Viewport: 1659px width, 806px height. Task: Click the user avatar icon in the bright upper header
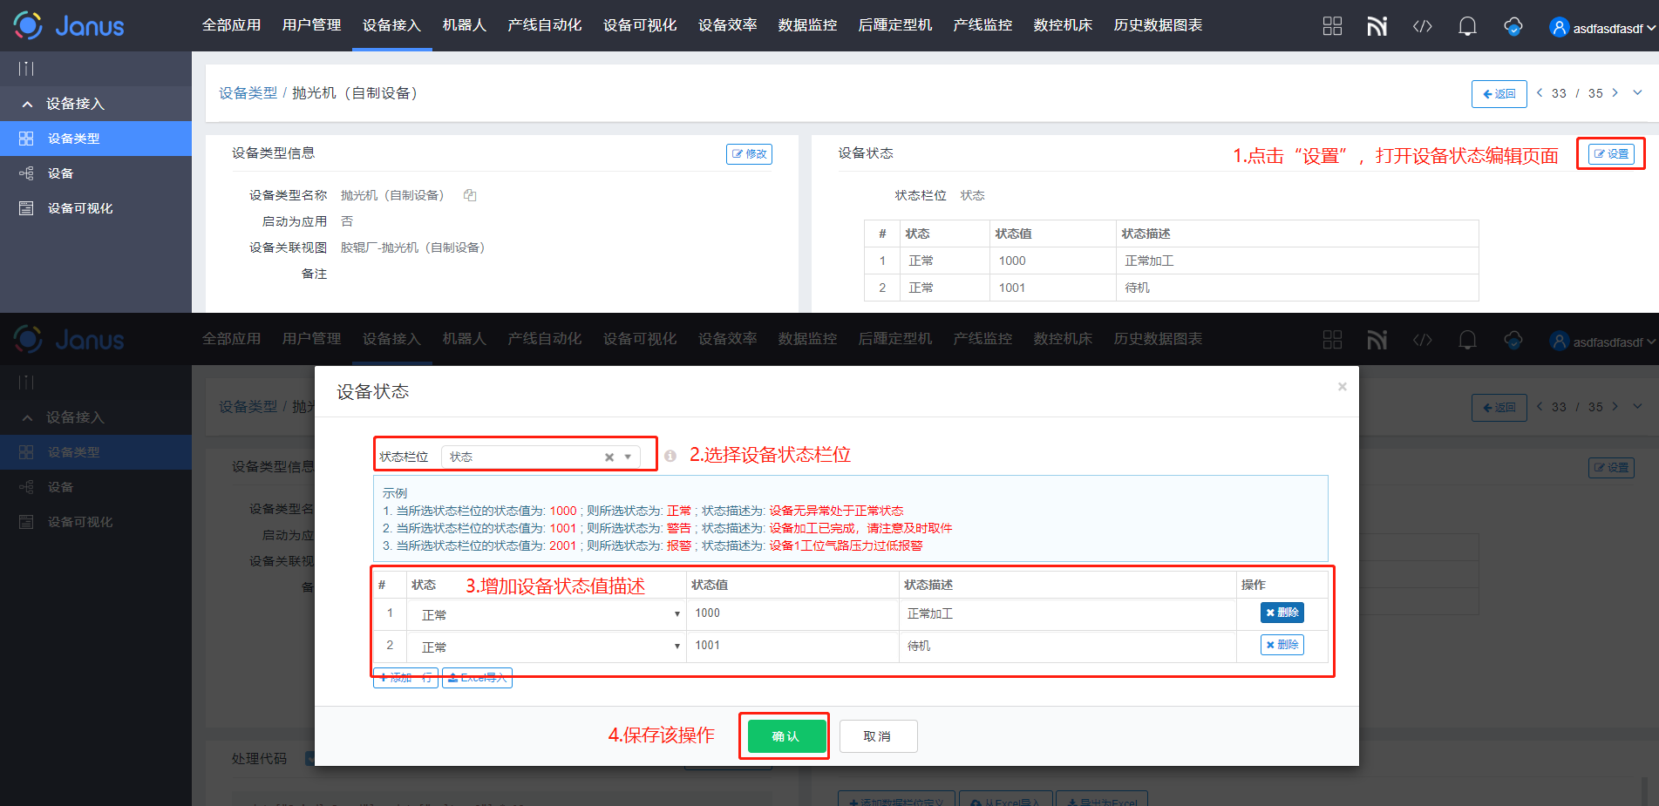[x=1559, y=28]
